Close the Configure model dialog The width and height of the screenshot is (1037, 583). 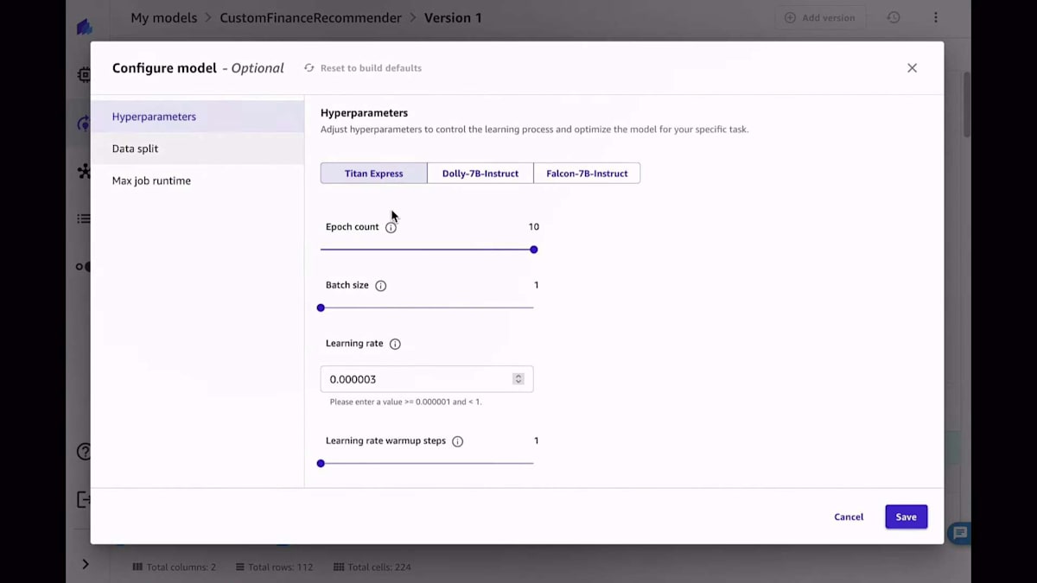click(912, 68)
